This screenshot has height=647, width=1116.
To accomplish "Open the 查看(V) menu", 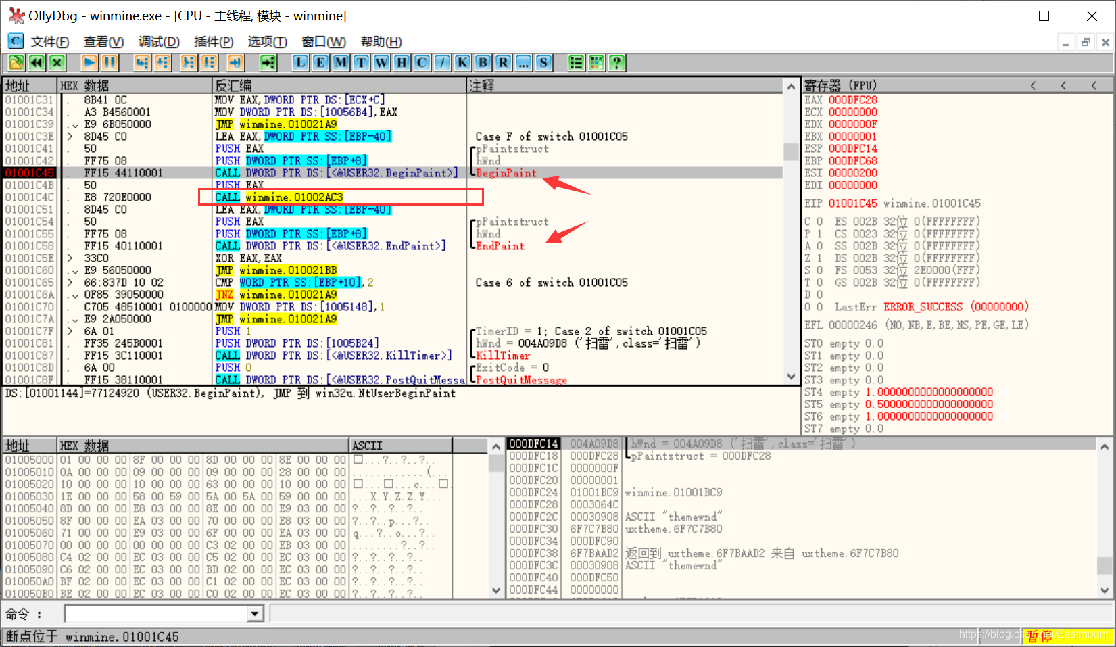I will point(103,42).
